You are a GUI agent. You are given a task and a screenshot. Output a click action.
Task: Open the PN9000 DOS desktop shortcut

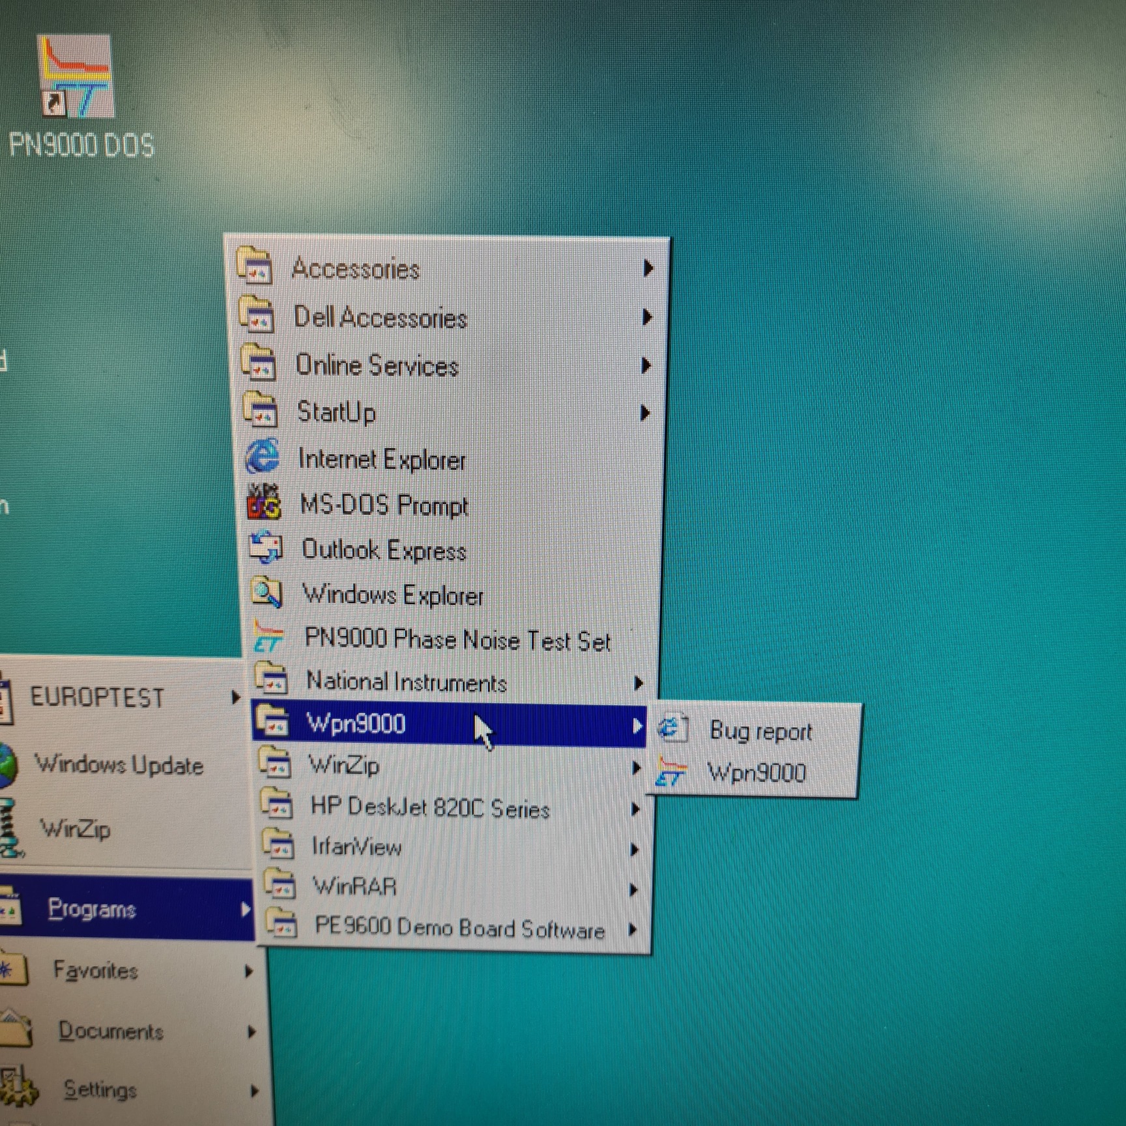point(76,78)
